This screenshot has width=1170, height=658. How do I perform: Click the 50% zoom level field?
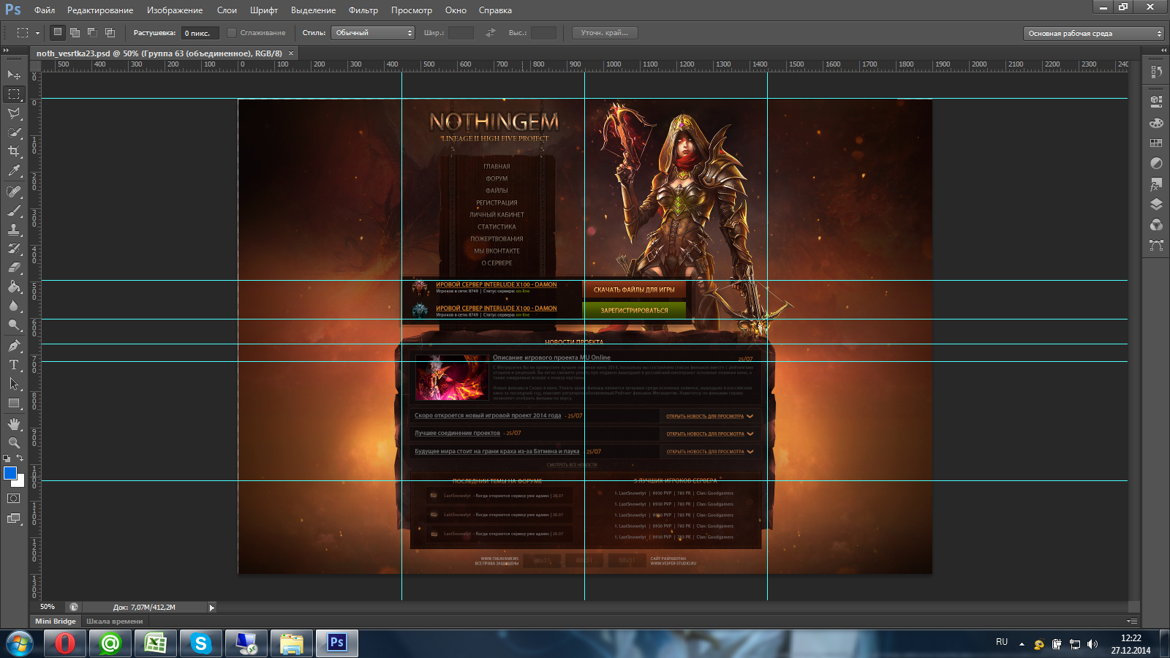tap(48, 607)
